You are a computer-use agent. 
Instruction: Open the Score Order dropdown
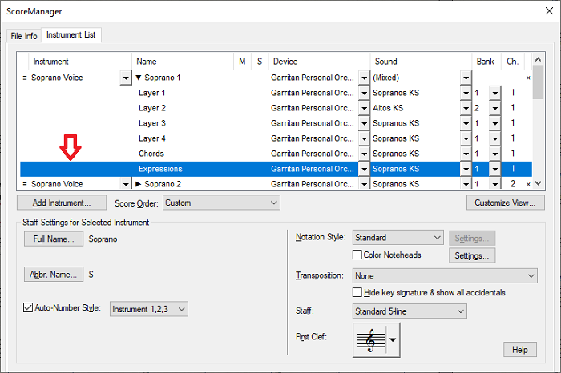coord(221,203)
